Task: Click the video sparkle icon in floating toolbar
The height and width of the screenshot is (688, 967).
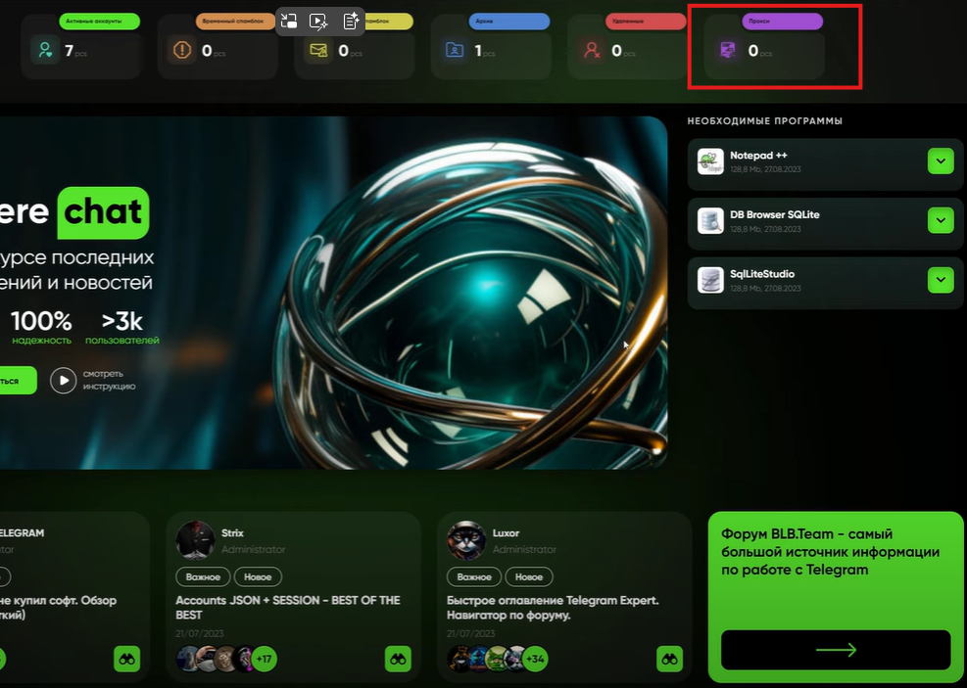Action: 318,22
